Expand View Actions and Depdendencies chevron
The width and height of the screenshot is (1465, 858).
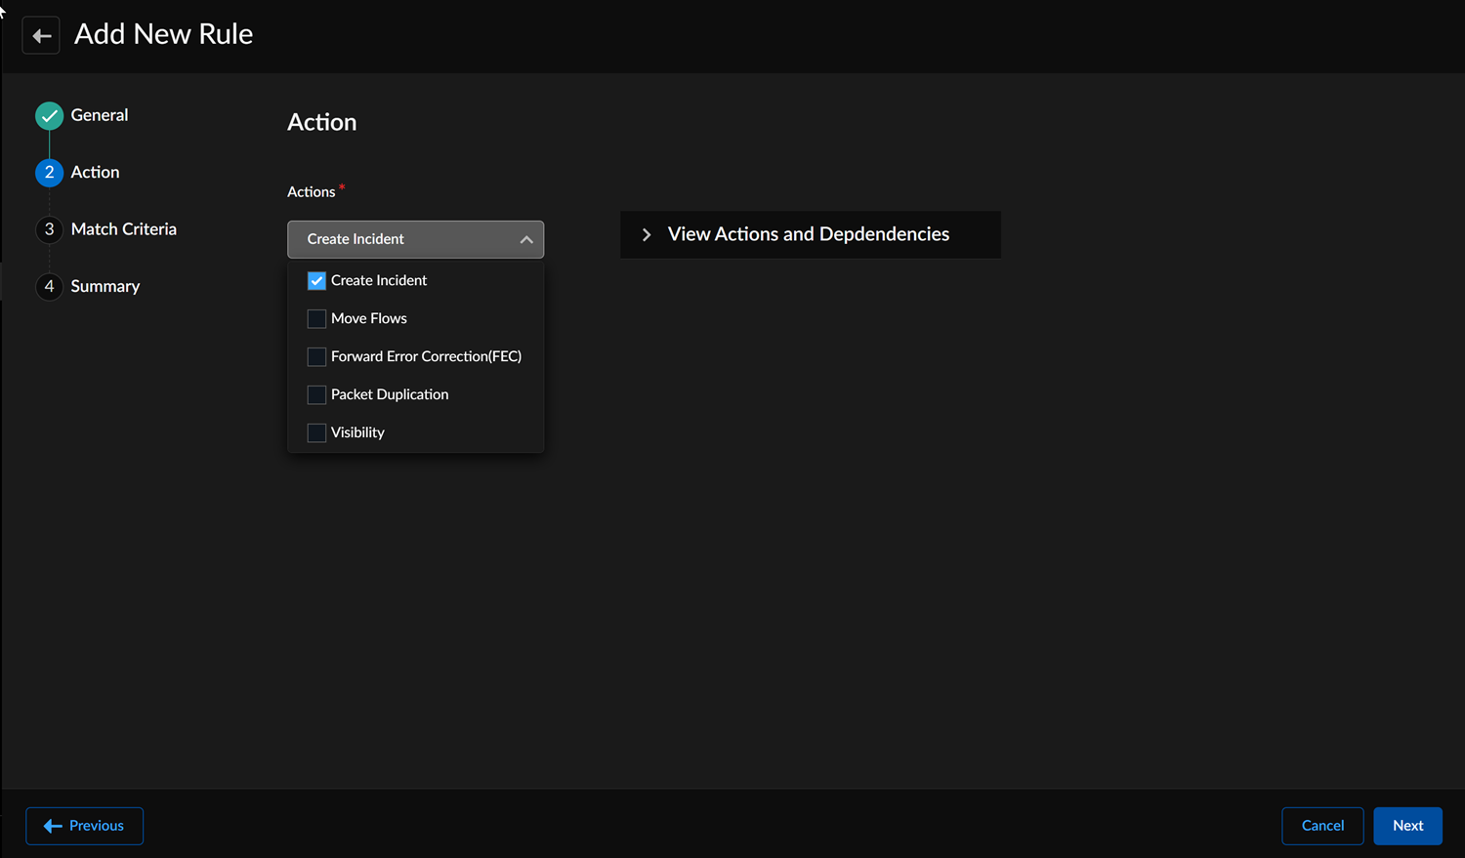click(x=646, y=235)
